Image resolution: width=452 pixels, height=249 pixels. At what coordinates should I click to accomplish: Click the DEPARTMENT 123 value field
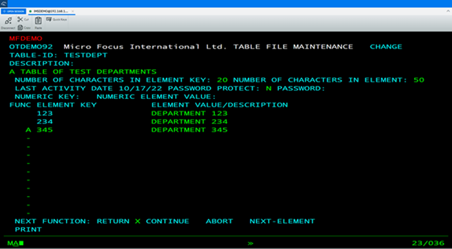pos(189,113)
